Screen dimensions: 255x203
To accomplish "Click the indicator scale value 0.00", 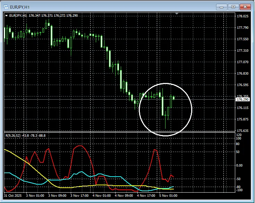I will click(239, 166).
